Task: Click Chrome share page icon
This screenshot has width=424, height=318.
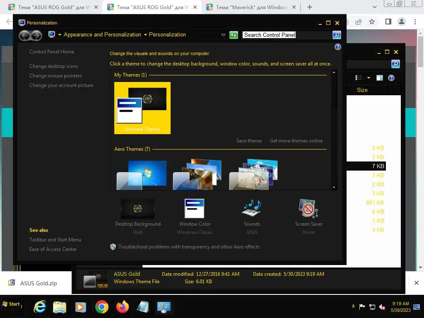Action: tap(359, 22)
